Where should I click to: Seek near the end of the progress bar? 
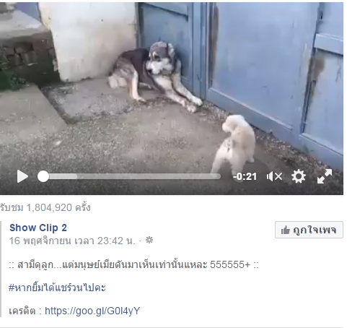214,176
